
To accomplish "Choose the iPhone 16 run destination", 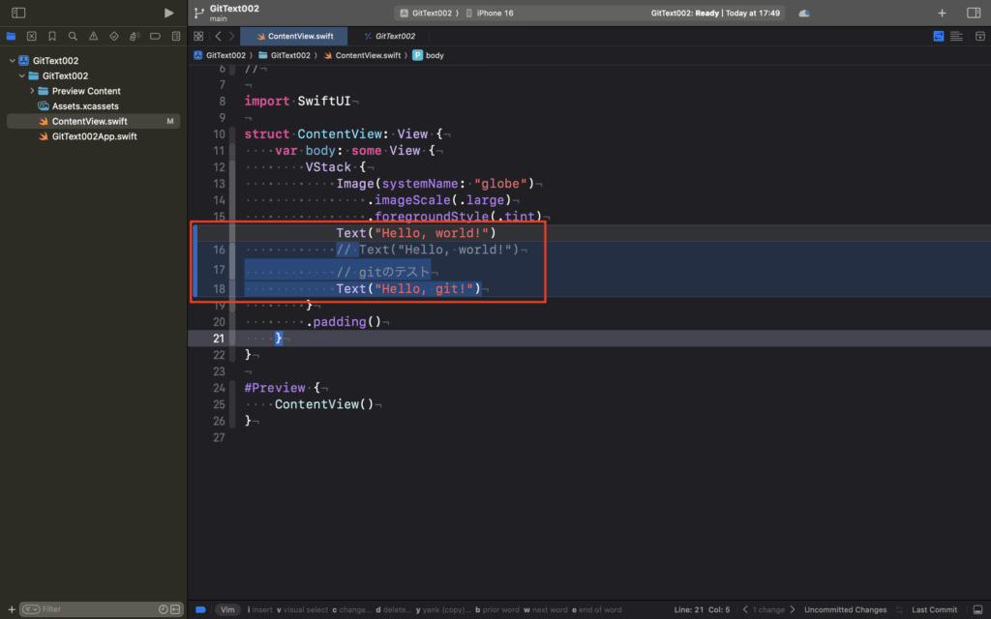I will (x=490, y=14).
